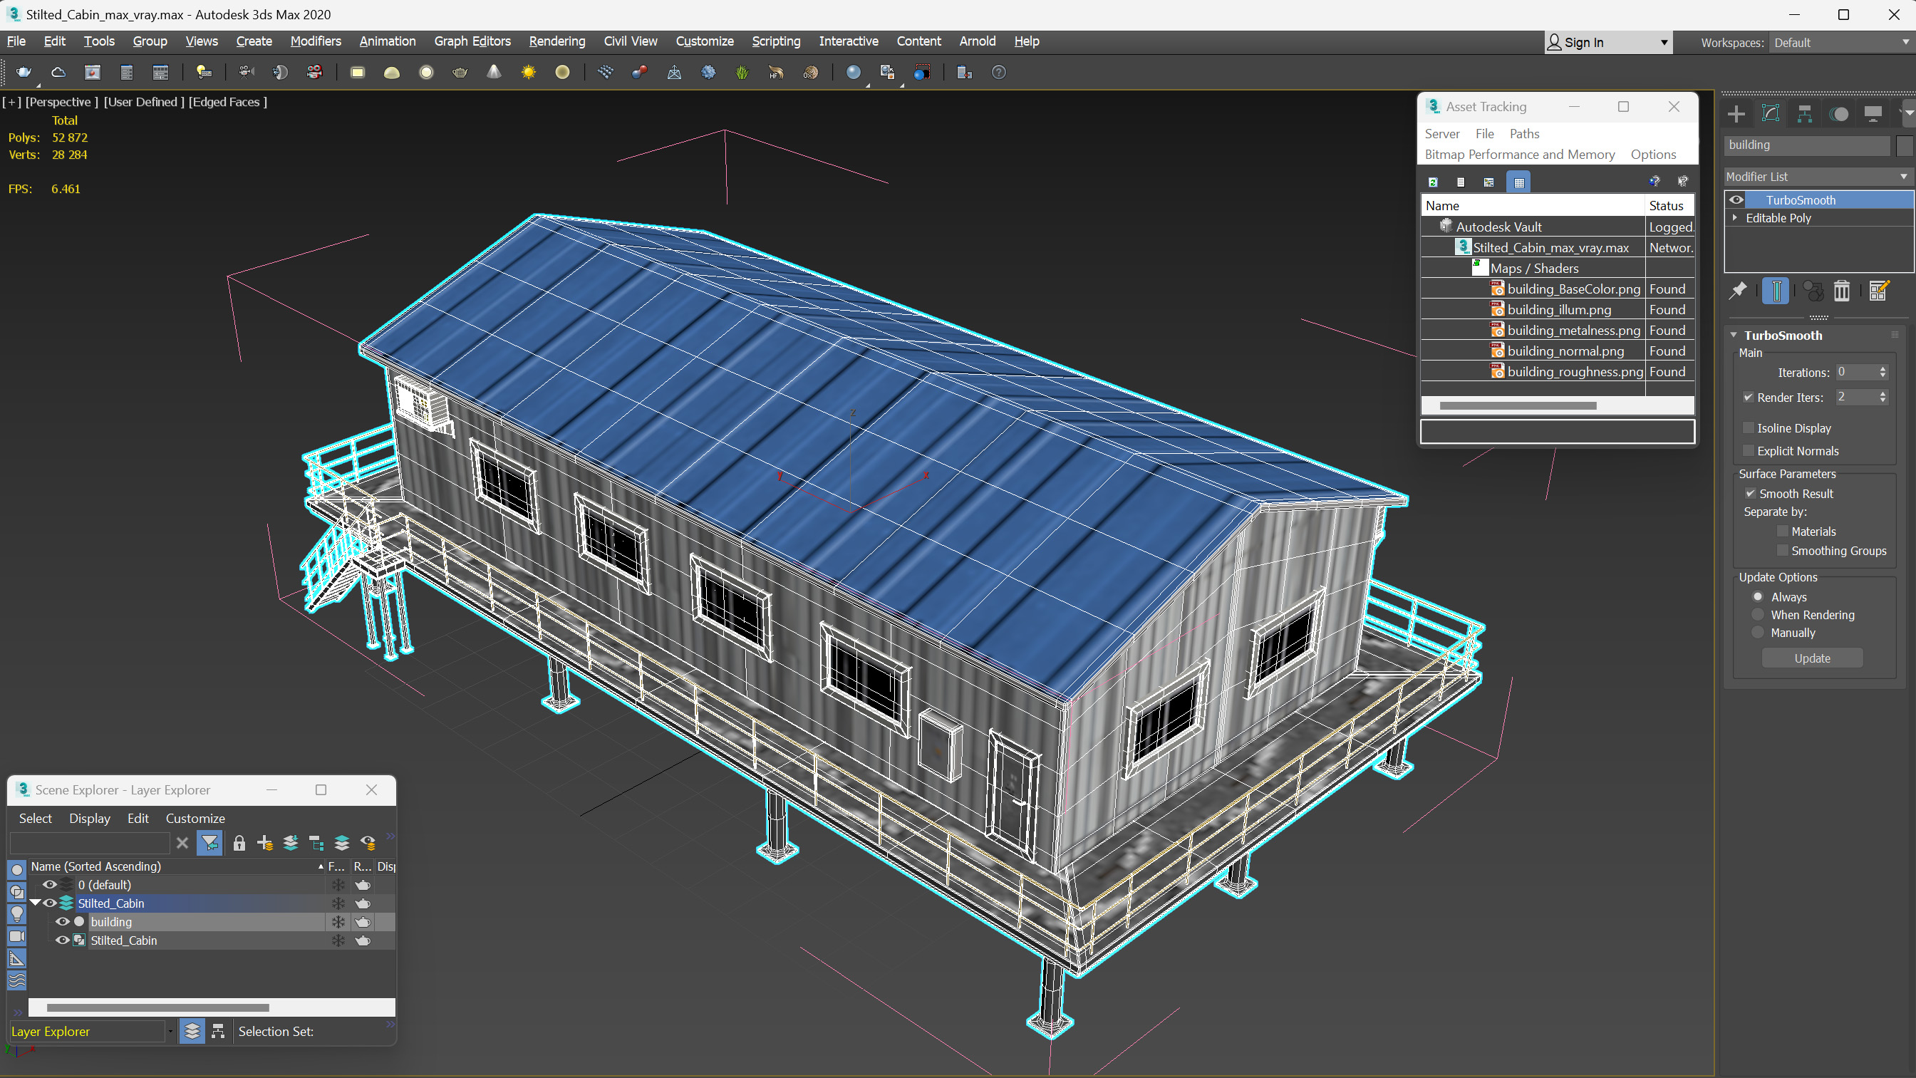The height and width of the screenshot is (1078, 1916).
Task: Click Add New Layer icon
Action: pos(265,843)
